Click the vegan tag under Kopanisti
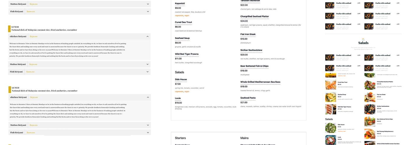This screenshot has height=145, width=408. point(187,16)
